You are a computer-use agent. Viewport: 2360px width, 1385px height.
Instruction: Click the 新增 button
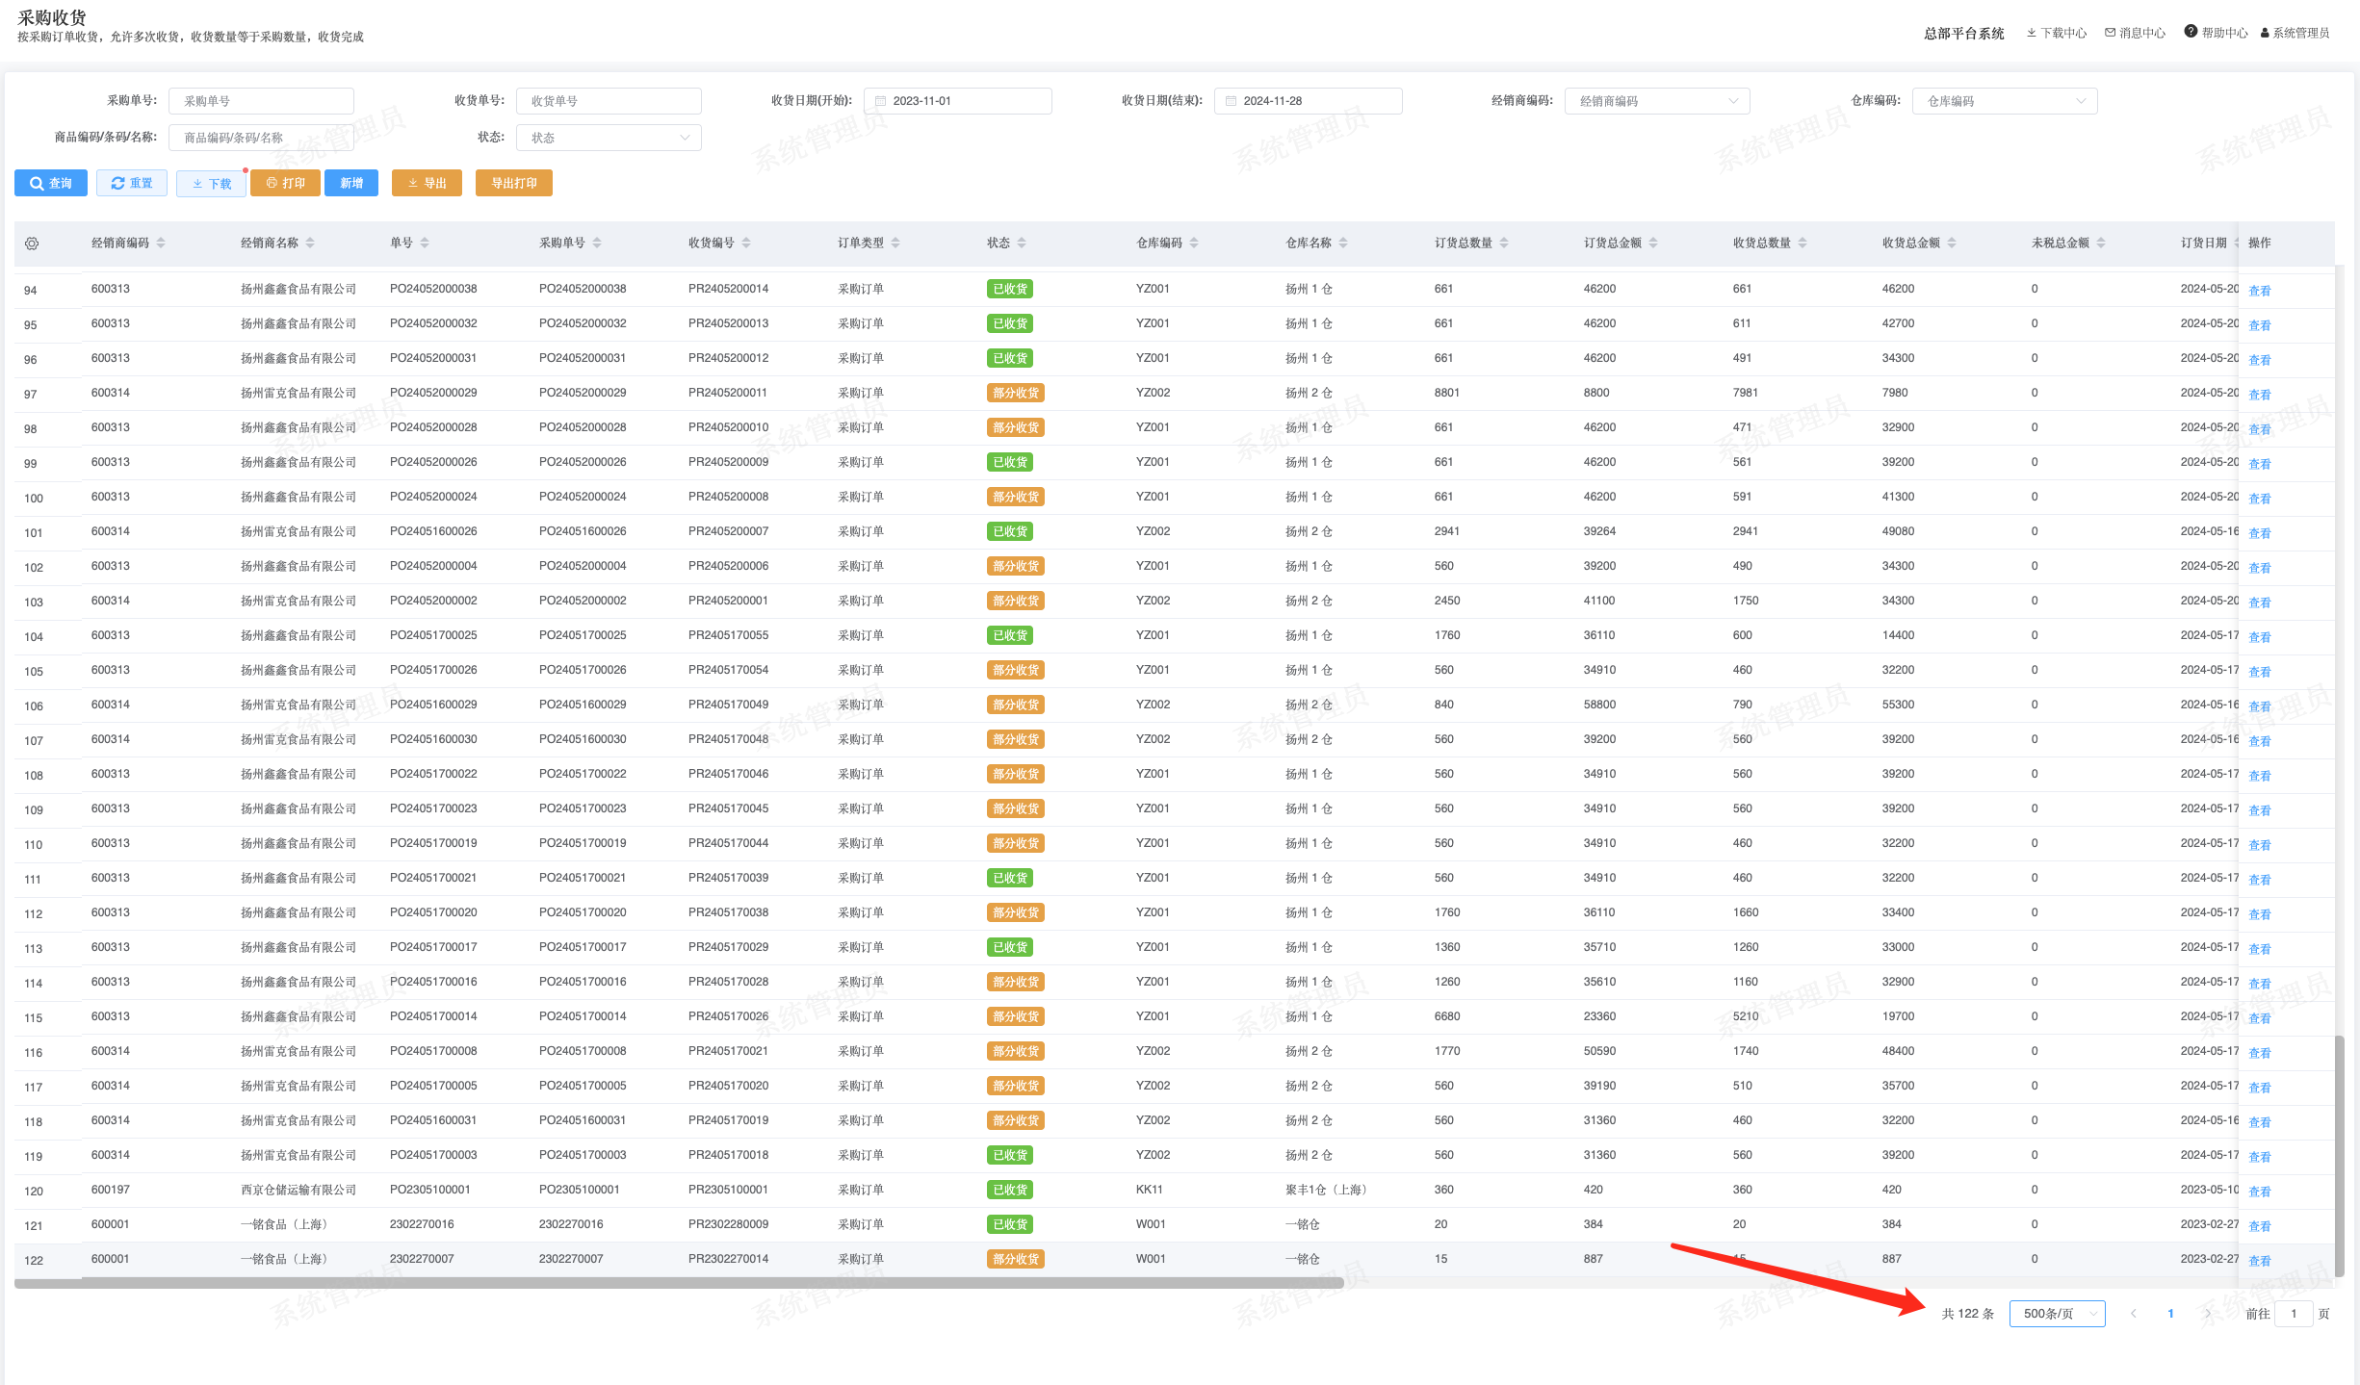[x=351, y=183]
